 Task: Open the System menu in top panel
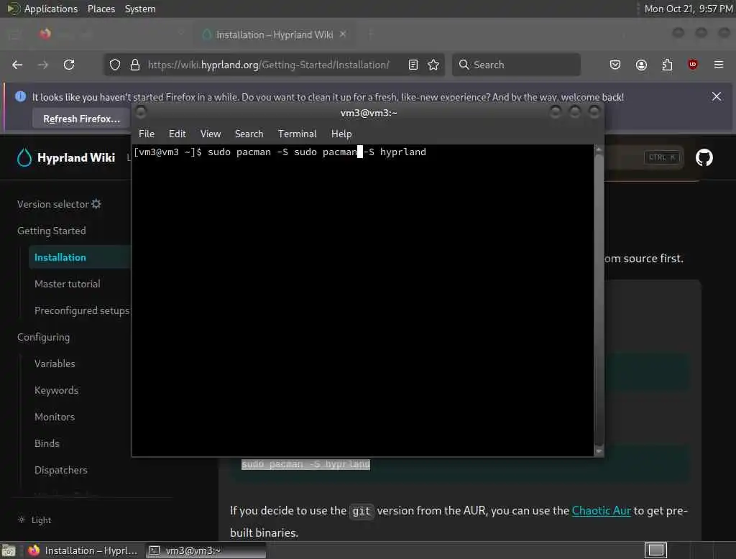[140, 9]
